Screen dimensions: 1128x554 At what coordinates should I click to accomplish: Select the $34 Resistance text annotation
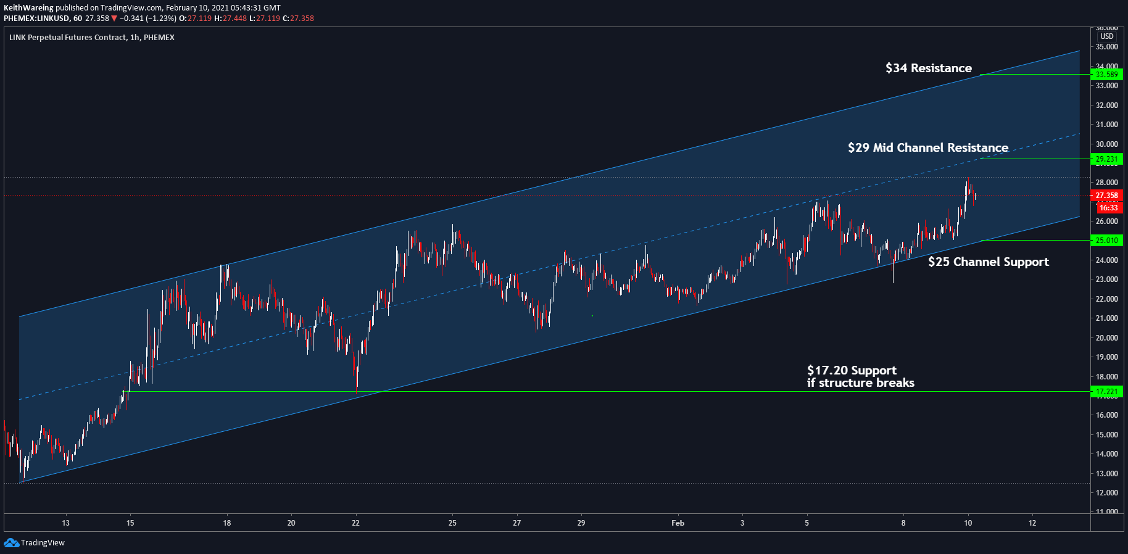click(928, 68)
